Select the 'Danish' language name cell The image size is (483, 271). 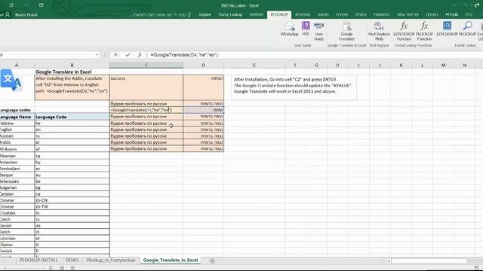click(17, 226)
